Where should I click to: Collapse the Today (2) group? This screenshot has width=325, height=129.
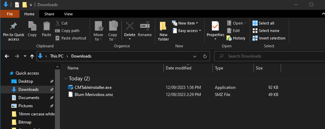click(66, 79)
